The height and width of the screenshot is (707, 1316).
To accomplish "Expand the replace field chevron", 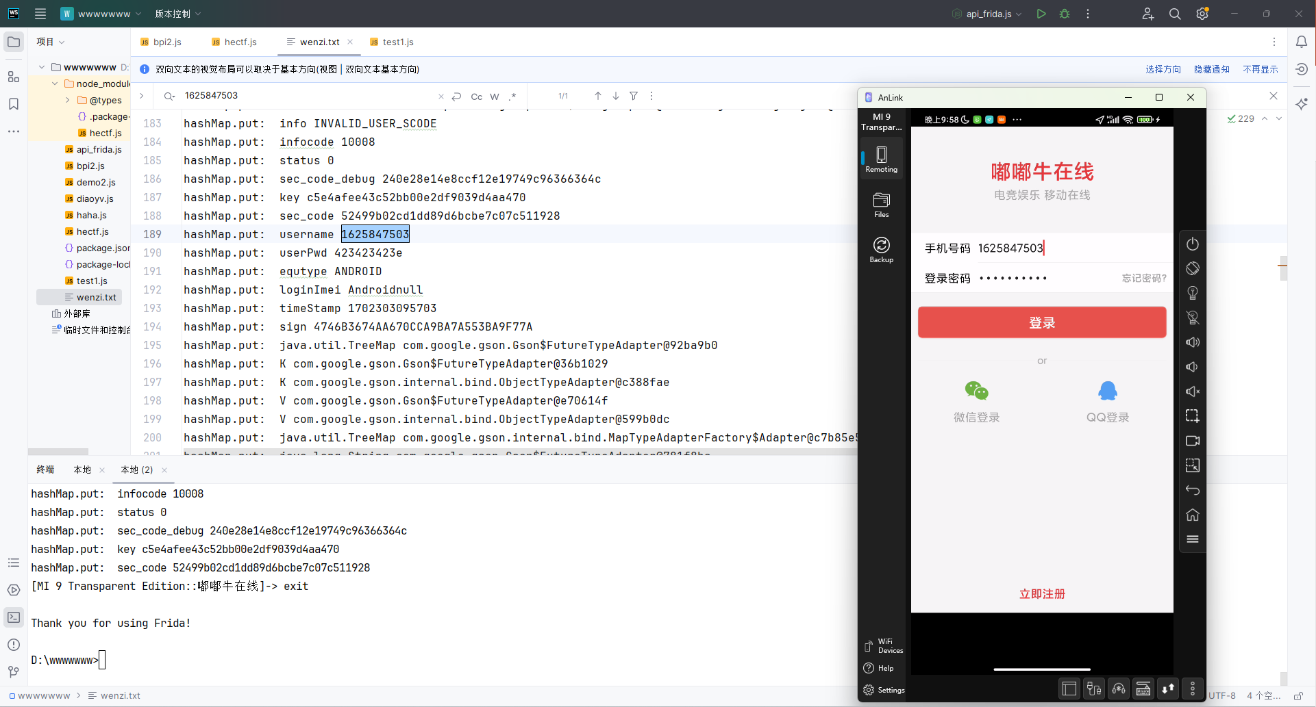I will click(x=142, y=96).
